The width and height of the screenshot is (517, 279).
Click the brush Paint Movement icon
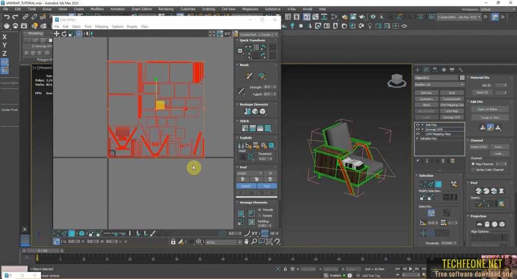pyautogui.click(x=249, y=76)
